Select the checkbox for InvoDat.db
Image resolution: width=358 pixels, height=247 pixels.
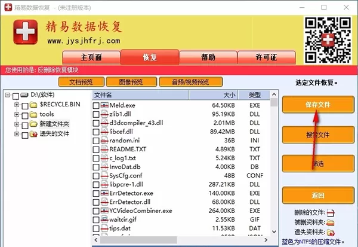[x=96, y=167]
